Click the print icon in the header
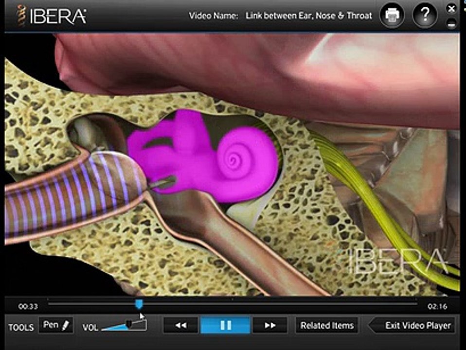This screenshot has height=350, width=466. 392,15
